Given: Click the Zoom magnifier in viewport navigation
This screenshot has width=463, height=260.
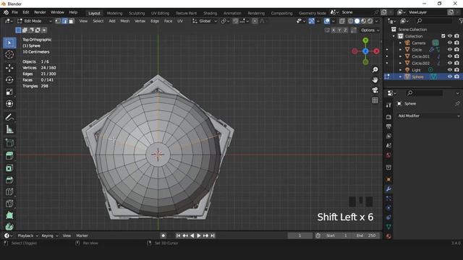Looking at the screenshot, I should [x=375, y=69].
